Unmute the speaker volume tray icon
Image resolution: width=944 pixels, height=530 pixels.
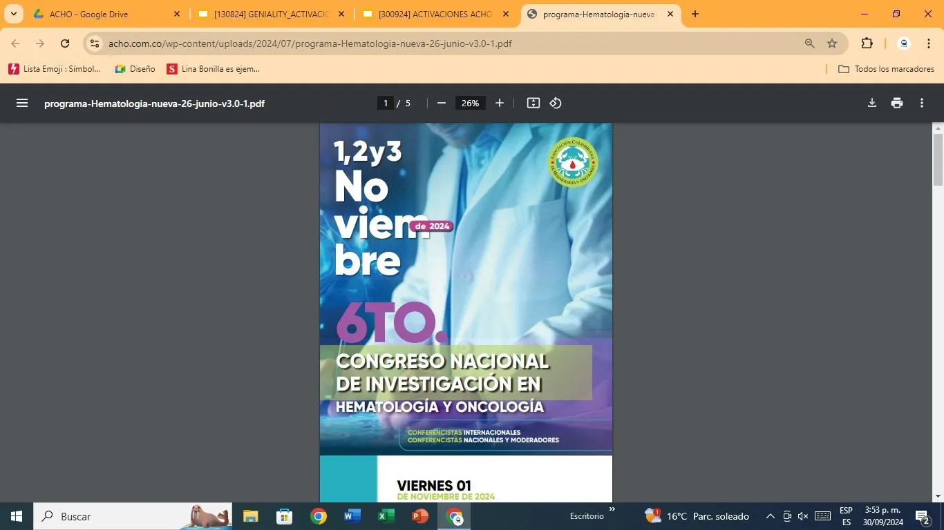(x=803, y=516)
